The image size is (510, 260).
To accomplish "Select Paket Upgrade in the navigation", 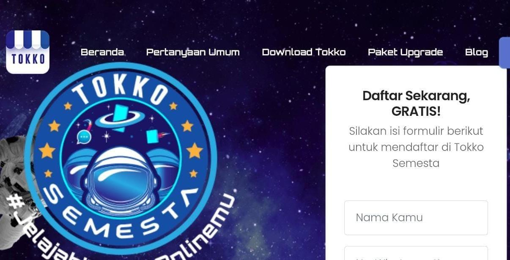I will 405,52.
